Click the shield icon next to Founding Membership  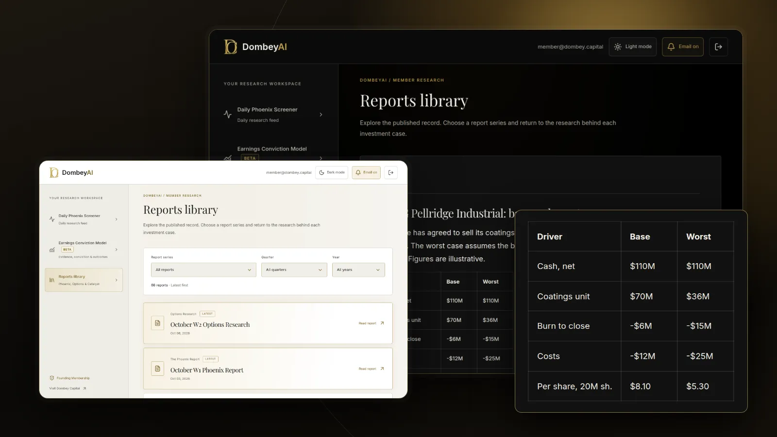click(x=52, y=378)
